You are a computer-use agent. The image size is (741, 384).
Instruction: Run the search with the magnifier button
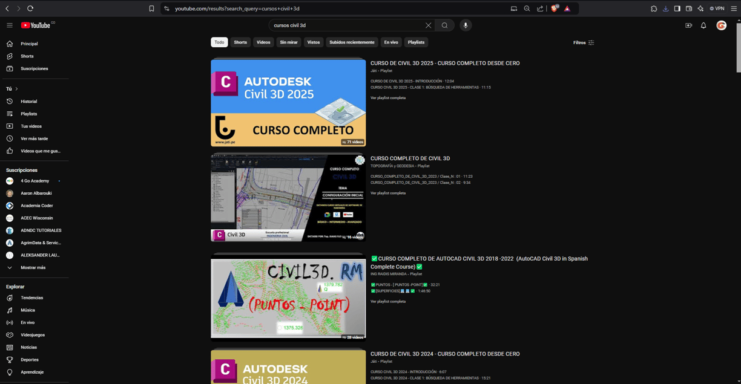tap(445, 25)
